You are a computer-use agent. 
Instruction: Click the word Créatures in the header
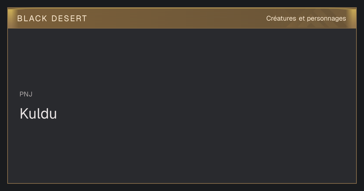click(x=281, y=18)
